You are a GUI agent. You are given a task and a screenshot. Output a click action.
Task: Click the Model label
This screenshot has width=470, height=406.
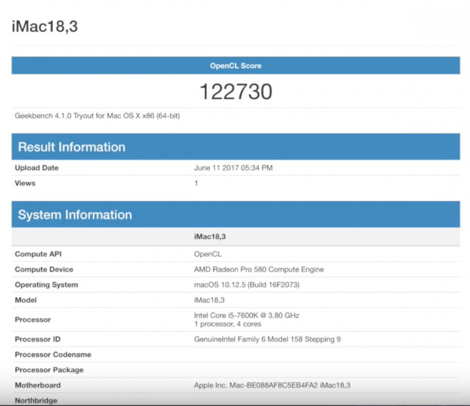(25, 300)
